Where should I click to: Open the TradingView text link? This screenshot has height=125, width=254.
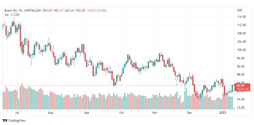(17, 120)
